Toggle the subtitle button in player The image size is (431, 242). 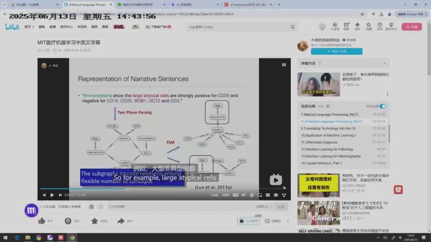coord(235,195)
